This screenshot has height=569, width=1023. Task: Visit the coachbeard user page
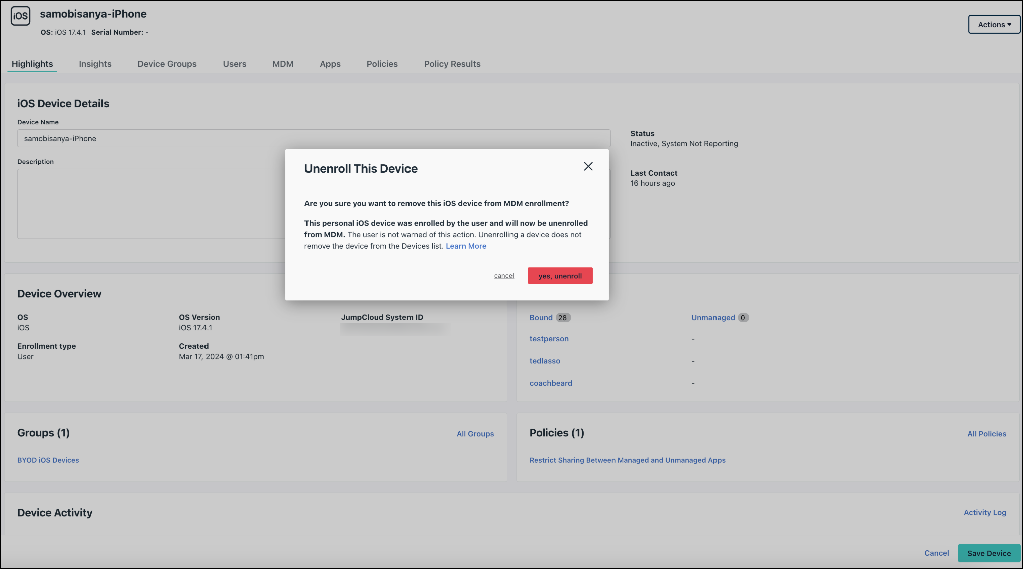click(x=550, y=383)
